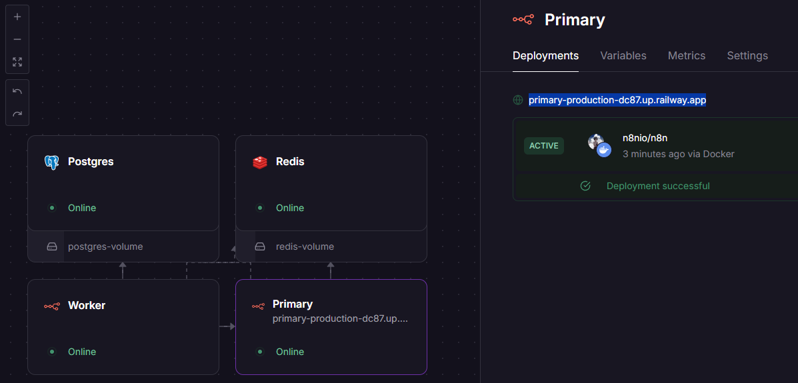The image size is (798, 383).
Task: Click the Docker avatar badge in deployment
Action: pyautogui.click(x=603, y=150)
